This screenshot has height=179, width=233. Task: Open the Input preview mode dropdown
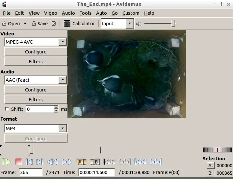(x=117, y=23)
